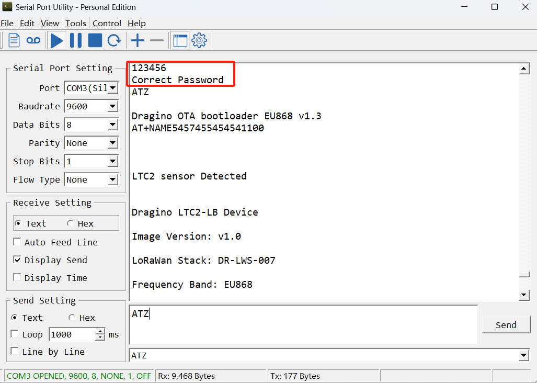Click the loop interval 1000 field

(72, 334)
